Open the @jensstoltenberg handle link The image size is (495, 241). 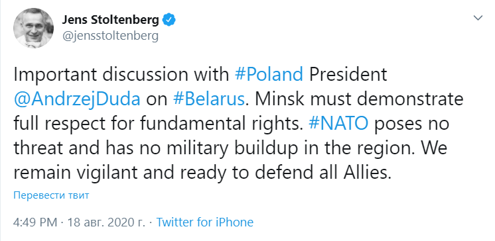[110, 36]
